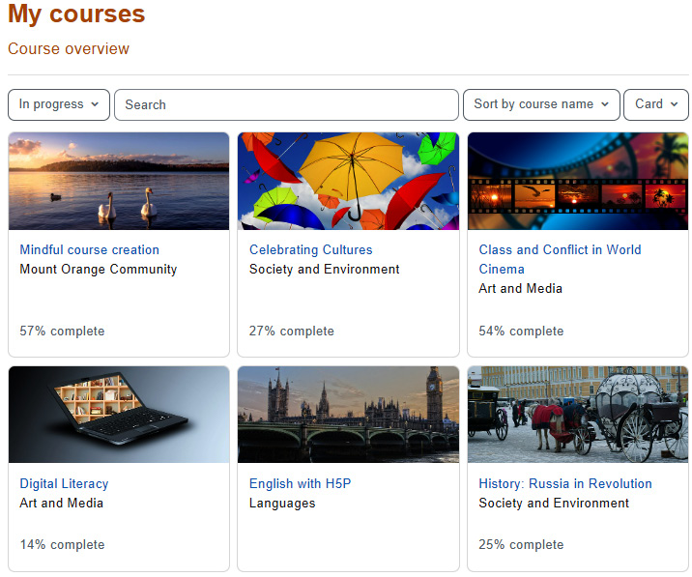The height and width of the screenshot is (577, 692).
Task: Click the film strip course image
Action: [578, 181]
